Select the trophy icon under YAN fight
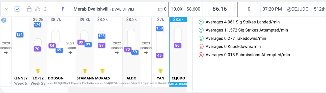The image size is (326, 93). click(x=160, y=71)
